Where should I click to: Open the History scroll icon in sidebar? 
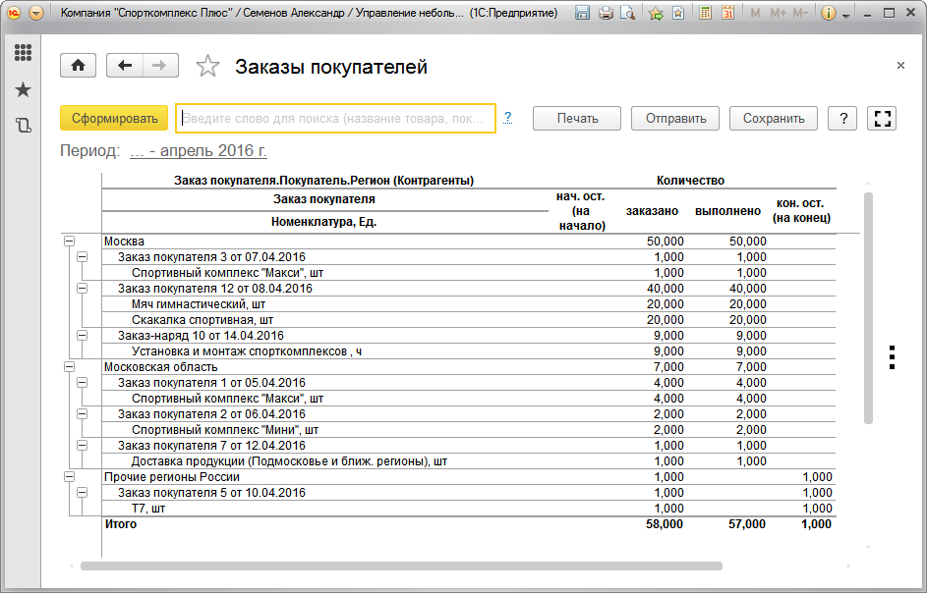pos(23,125)
